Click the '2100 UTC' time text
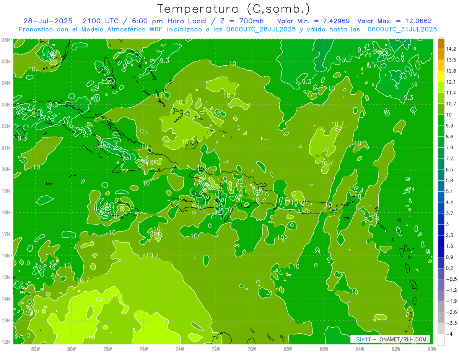 pos(101,21)
